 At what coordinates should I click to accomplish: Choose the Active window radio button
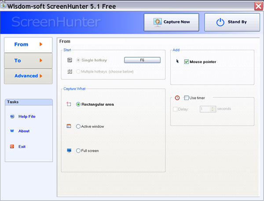click(78, 127)
